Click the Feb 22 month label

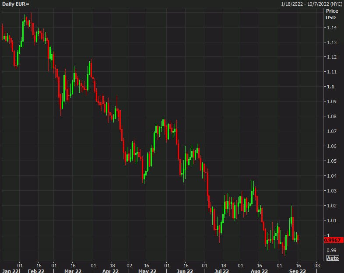click(x=36, y=271)
